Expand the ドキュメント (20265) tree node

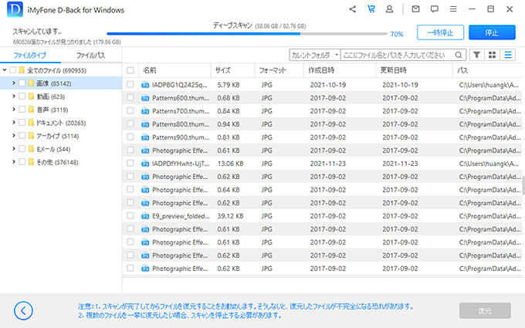13,123
